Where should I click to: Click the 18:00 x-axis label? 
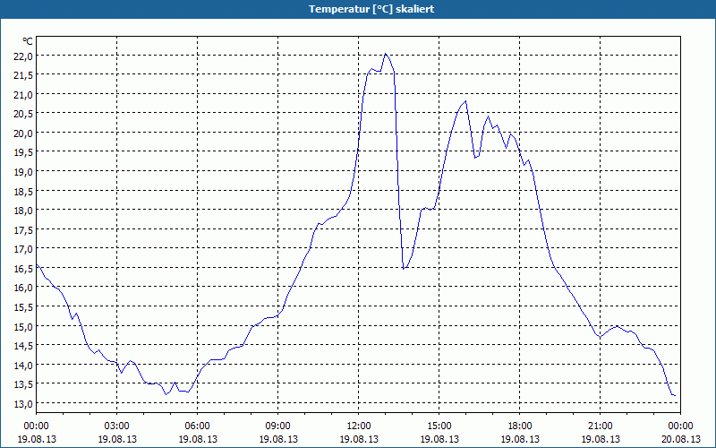coord(520,426)
